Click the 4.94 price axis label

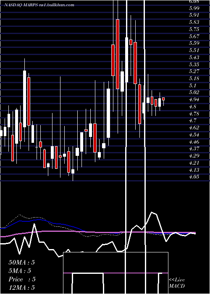tap(194, 100)
